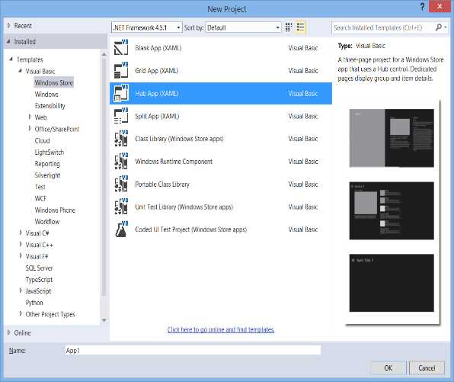The height and width of the screenshot is (382, 454).
Task: Open the online templates link
Action: tap(221, 329)
